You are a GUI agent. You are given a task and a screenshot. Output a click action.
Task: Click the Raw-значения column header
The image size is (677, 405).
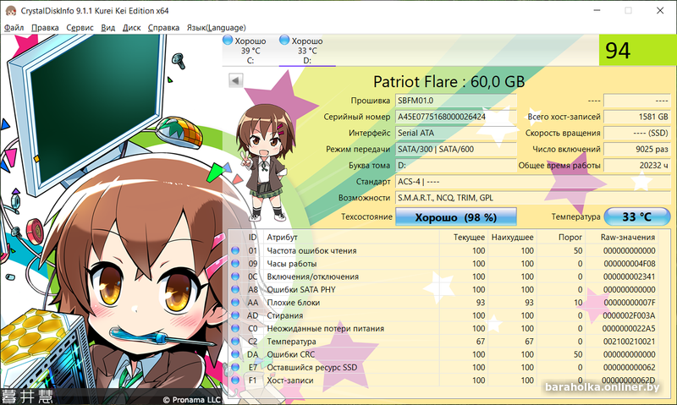click(628, 238)
